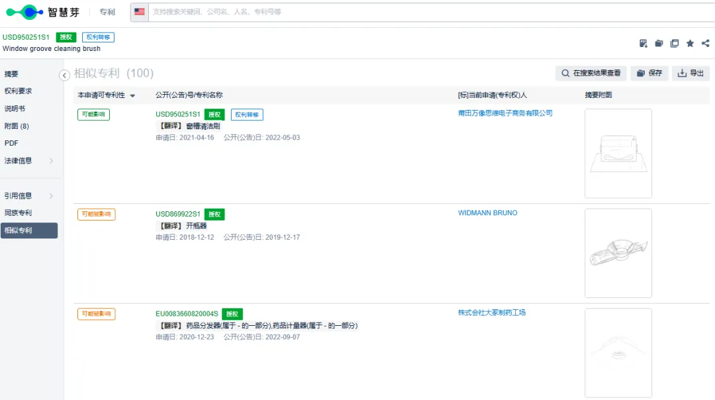Viewport: 715px width, 400px height.
Task: Click the 保存 button
Action: click(649, 73)
